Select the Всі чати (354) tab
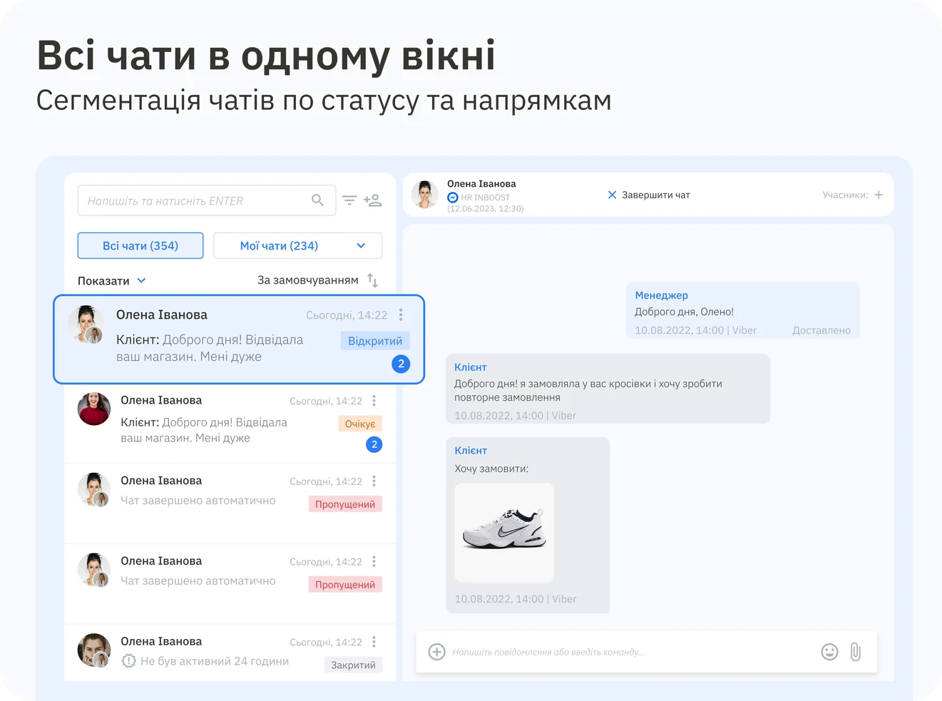The width and height of the screenshot is (942, 701). point(140,245)
